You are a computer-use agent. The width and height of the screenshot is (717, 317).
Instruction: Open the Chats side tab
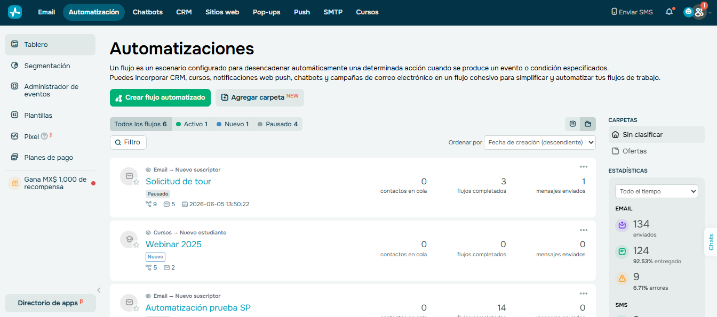(711, 242)
